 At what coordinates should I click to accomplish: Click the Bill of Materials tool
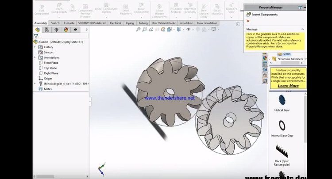pos(217,10)
